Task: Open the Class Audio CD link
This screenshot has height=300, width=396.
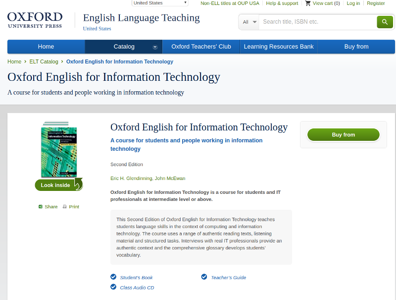Action: click(137, 288)
